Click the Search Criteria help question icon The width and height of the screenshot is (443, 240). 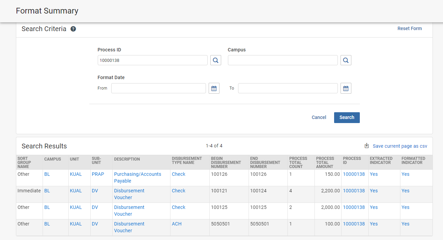[x=73, y=29]
